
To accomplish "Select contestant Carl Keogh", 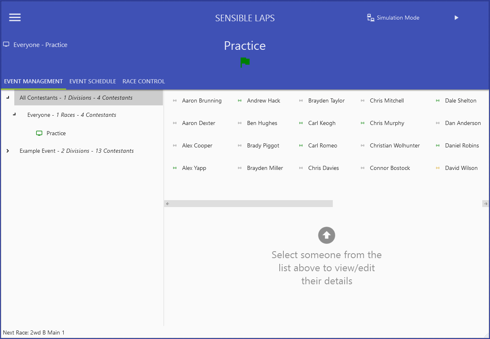I will click(x=322, y=123).
